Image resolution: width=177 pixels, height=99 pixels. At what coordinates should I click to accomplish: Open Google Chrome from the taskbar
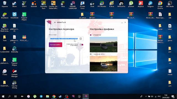(54, 97)
